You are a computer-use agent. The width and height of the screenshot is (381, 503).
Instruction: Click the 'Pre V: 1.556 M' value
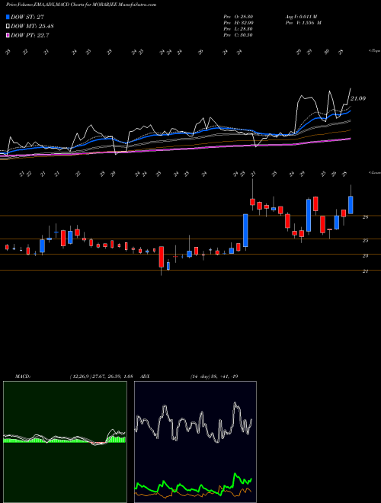point(303,23)
